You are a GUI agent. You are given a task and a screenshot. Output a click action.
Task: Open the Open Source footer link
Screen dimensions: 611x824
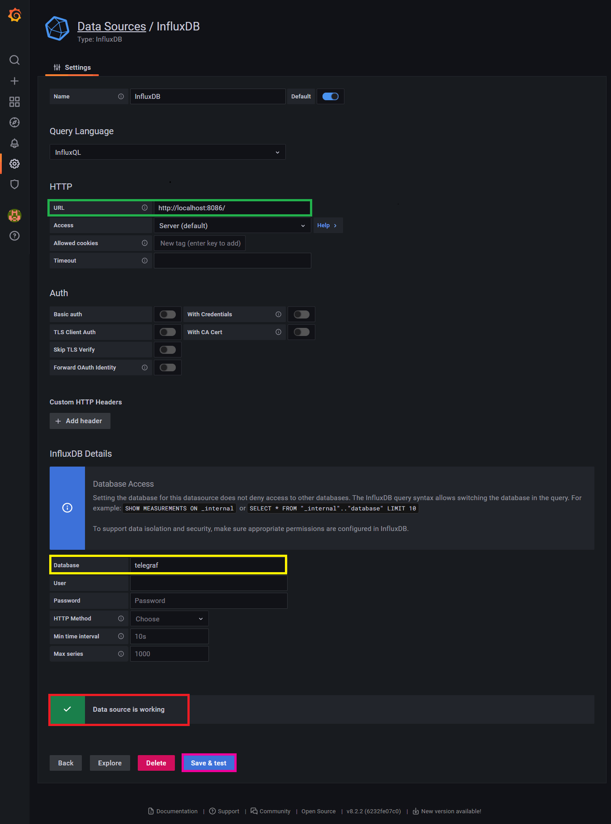(x=318, y=811)
